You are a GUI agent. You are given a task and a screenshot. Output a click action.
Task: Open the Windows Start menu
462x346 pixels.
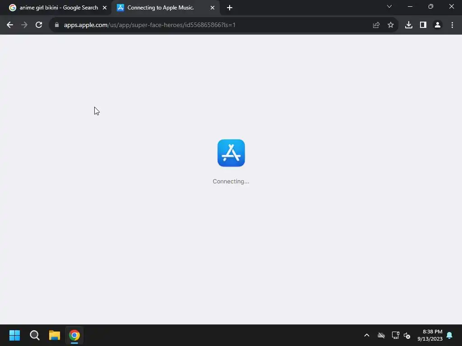15,335
